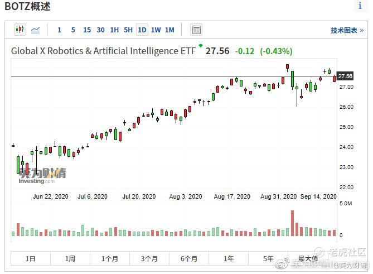Click the -0.12 price change value

pyautogui.click(x=245, y=51)
